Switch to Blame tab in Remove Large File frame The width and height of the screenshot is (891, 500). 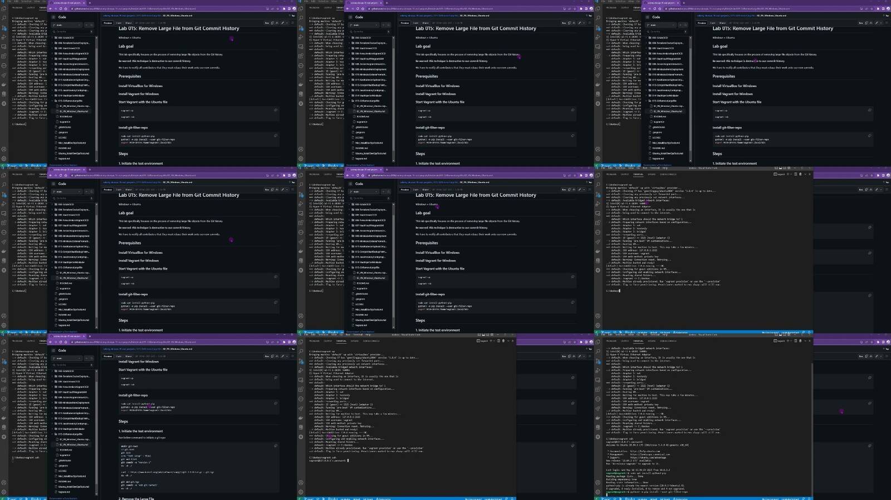(129, 356)
